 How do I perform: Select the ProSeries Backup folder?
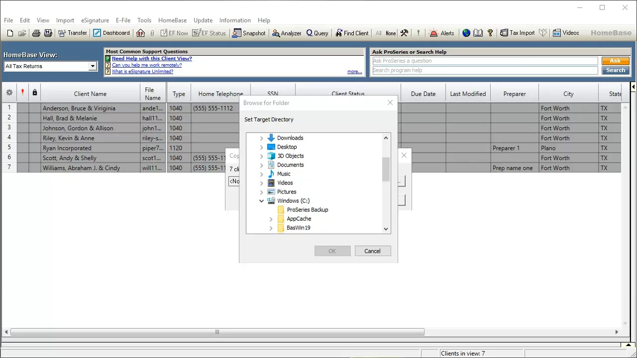pos(307,210)
